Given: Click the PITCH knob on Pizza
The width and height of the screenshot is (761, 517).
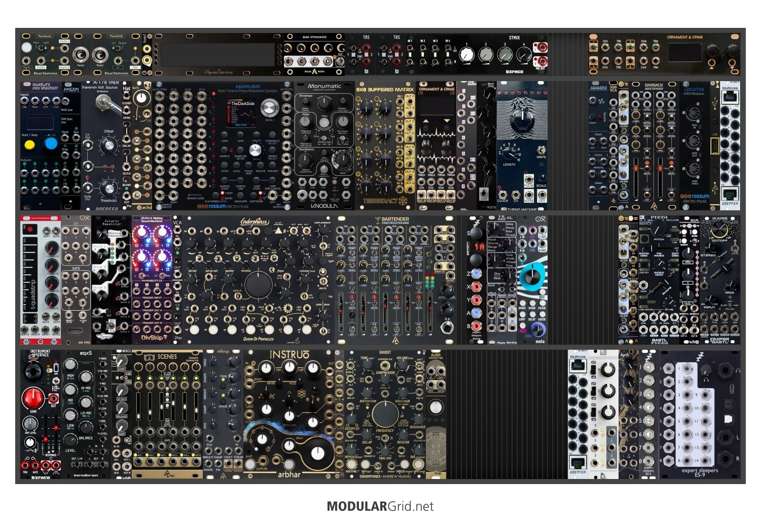Looking at the screenshot, I should tap(659, 229).
